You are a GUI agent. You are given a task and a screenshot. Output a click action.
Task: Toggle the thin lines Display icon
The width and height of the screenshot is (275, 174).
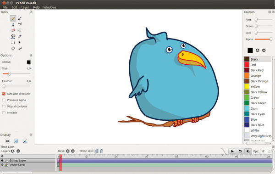pos(16,141)
